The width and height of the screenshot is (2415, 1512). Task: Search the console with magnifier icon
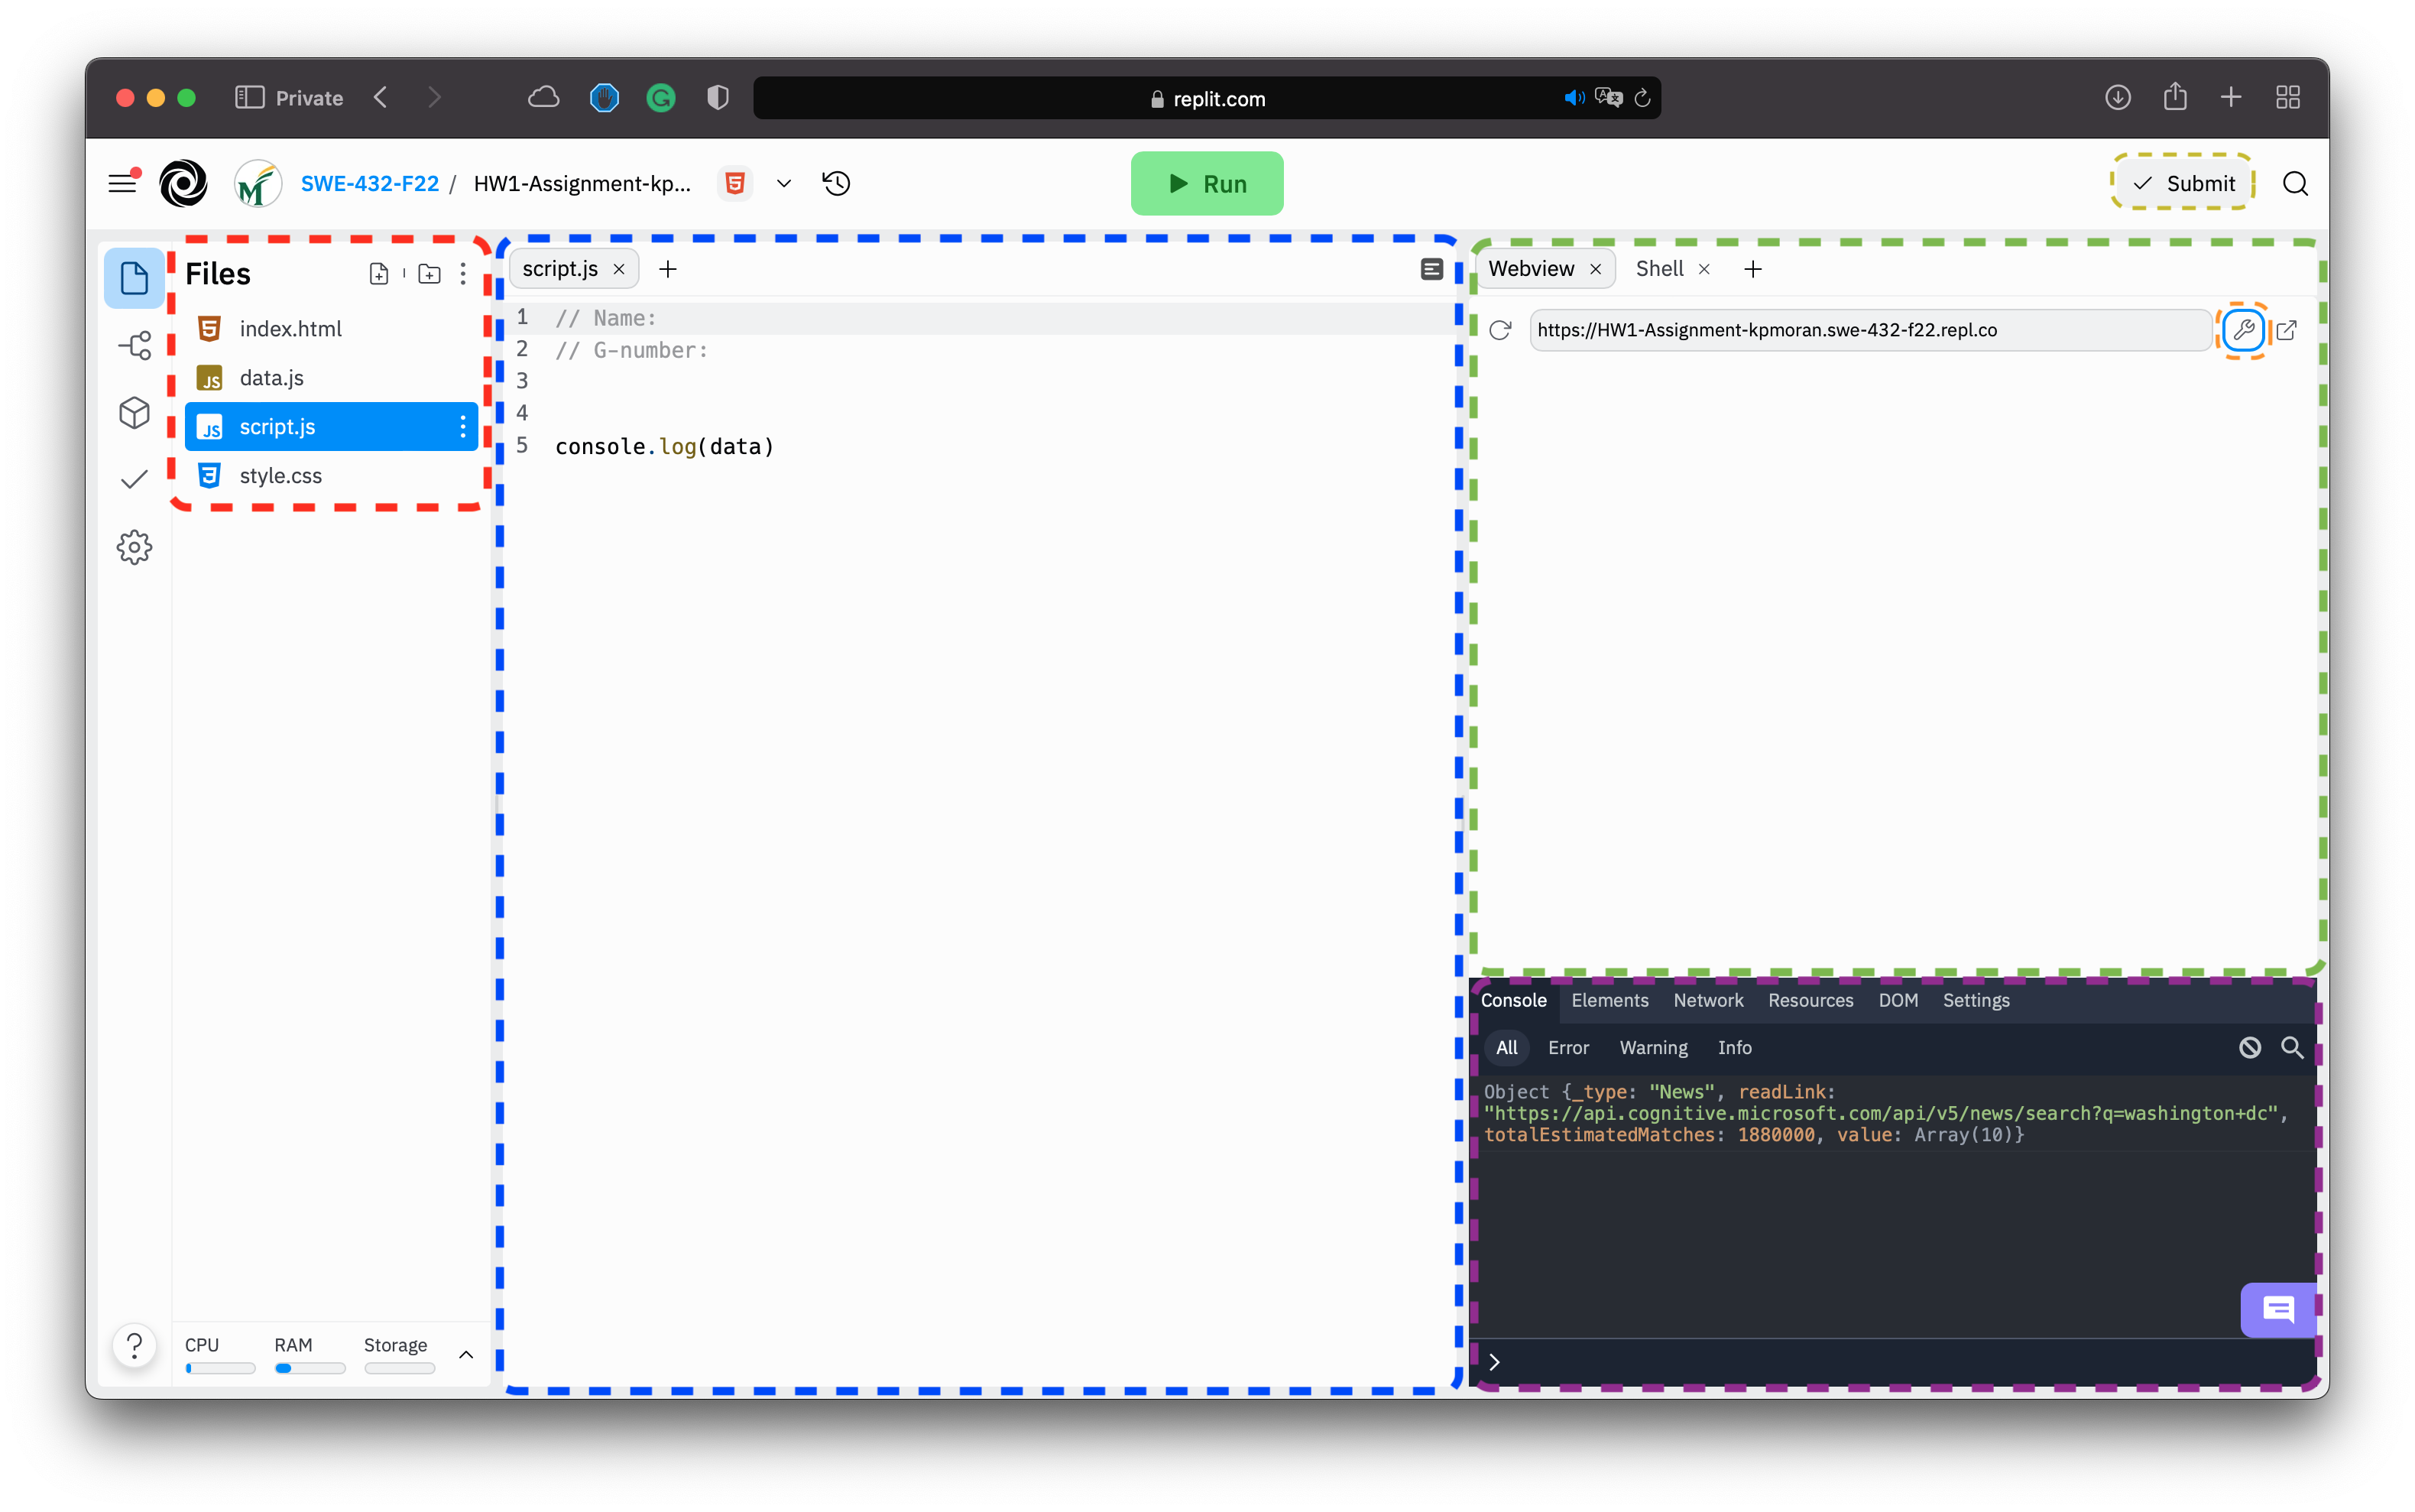(2292, 1047)
